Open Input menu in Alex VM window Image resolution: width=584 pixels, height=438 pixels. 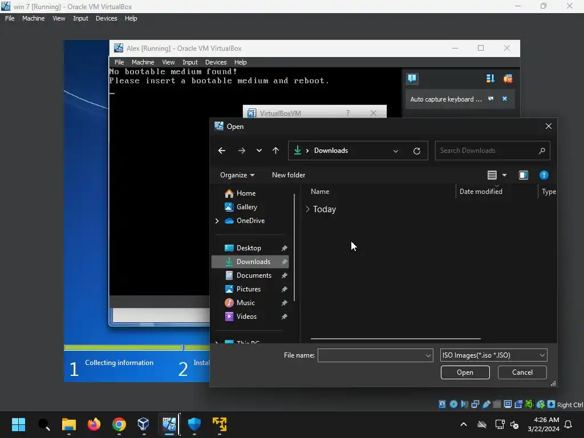(190, 62)
